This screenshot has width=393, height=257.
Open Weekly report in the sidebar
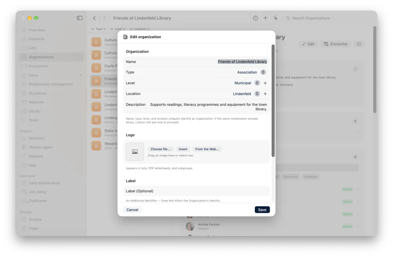[52, 147]
